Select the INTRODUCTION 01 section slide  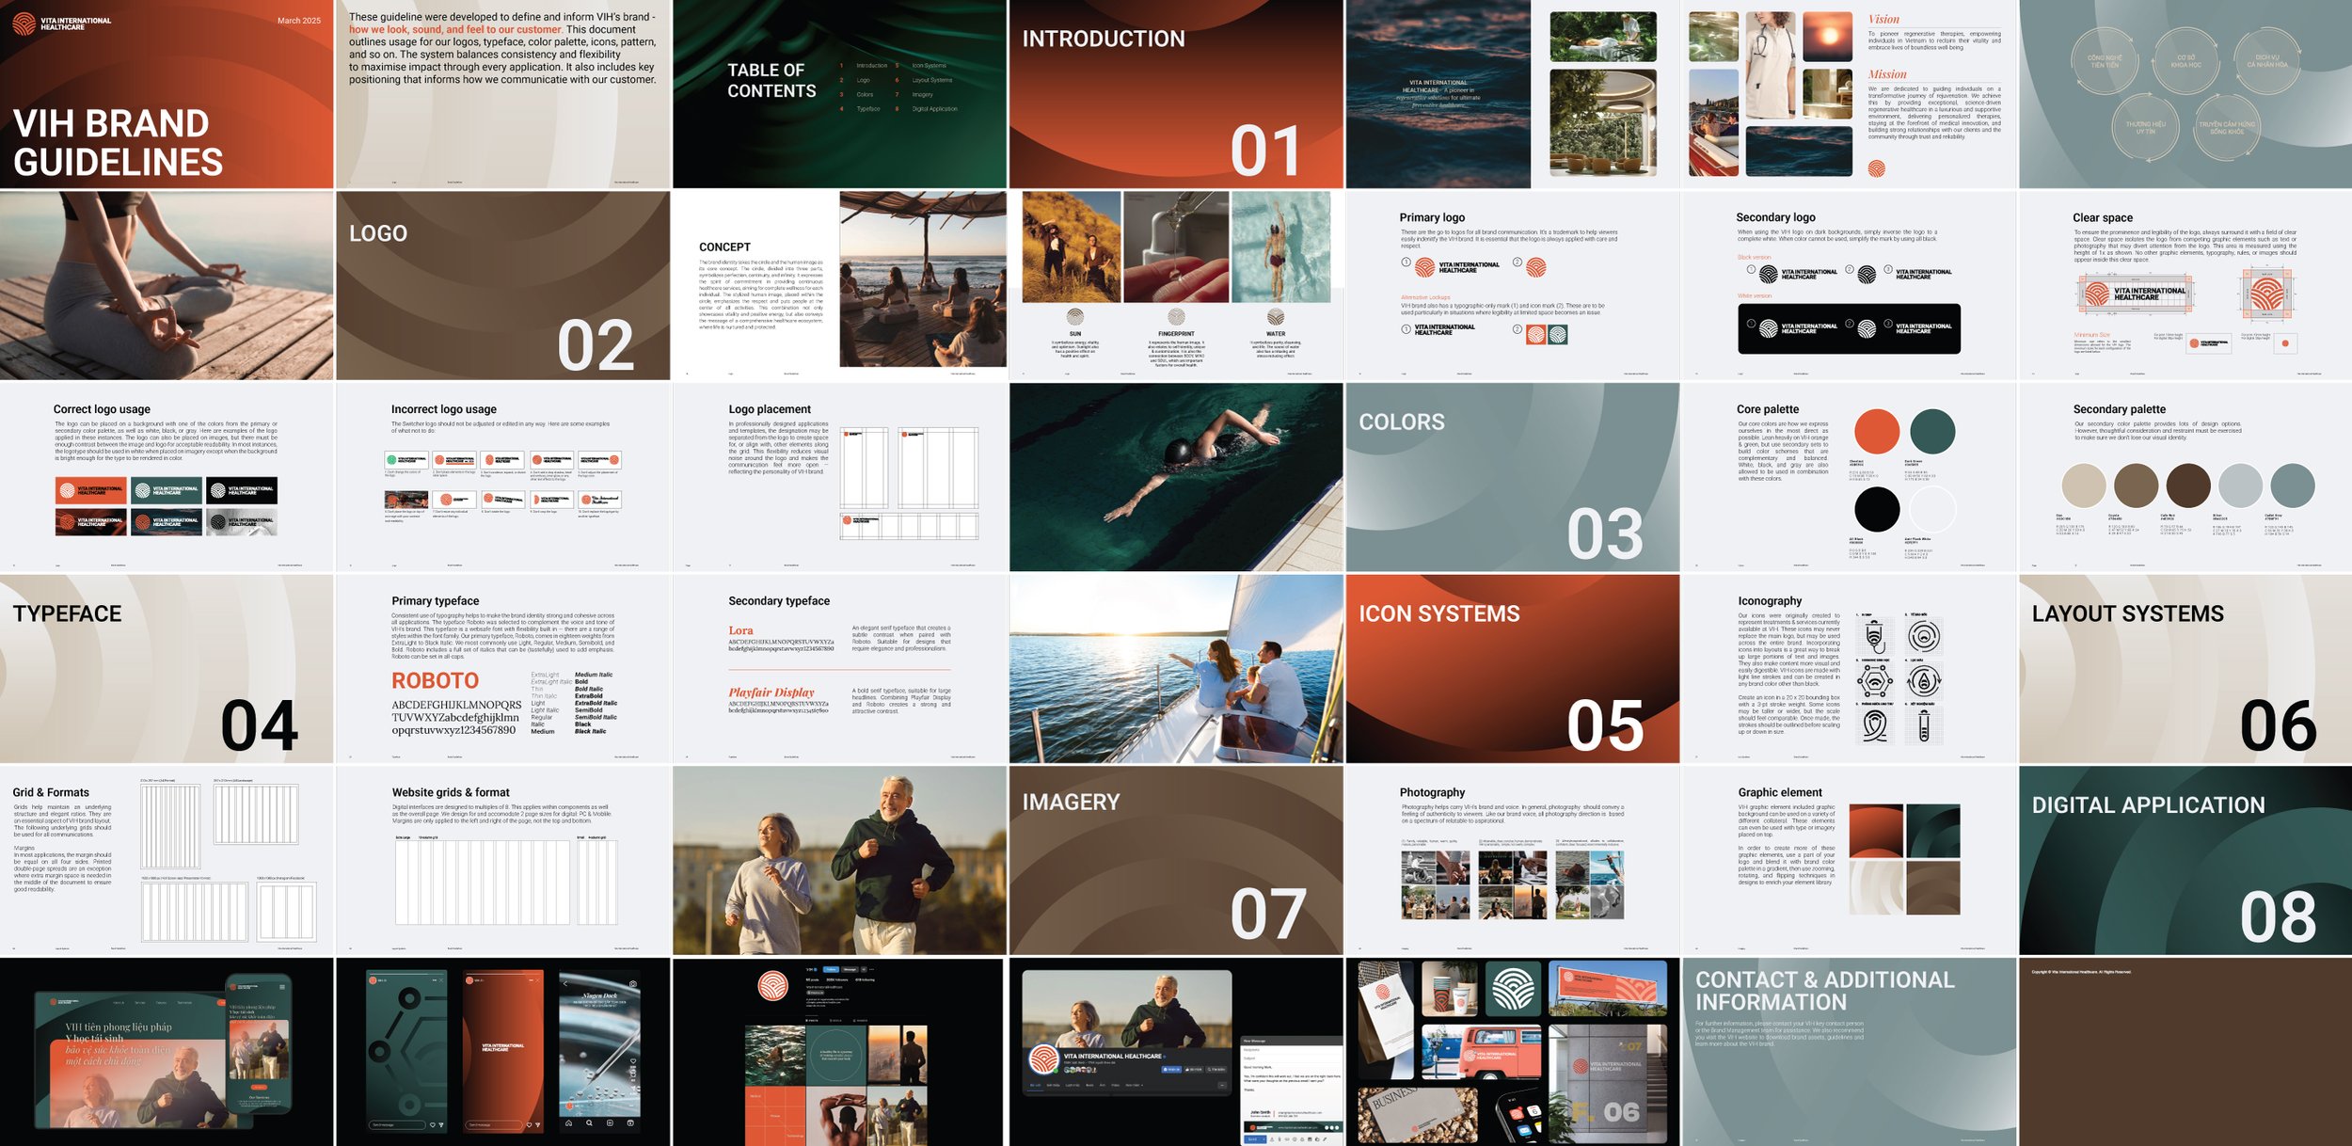(x=1176, y=94)
